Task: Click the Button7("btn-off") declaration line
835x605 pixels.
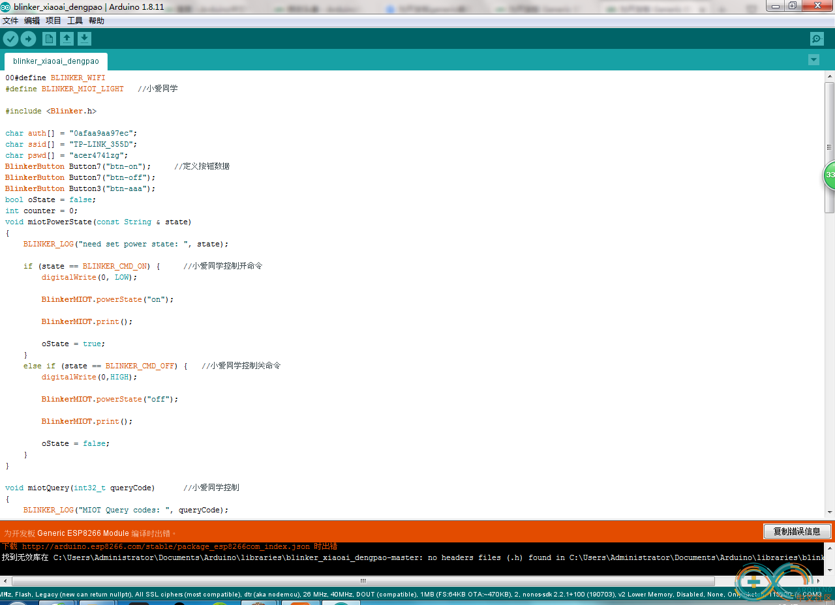Action: [80, 177]
